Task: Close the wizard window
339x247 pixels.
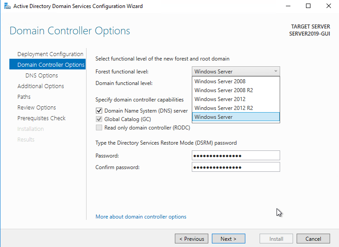Action: coord(329,6)
